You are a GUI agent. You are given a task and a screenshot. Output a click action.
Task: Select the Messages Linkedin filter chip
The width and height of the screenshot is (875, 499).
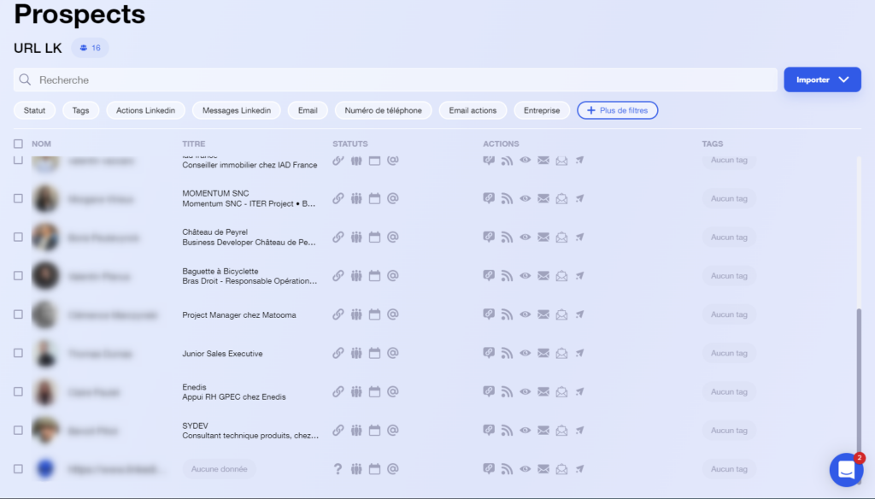pos(236,110)
